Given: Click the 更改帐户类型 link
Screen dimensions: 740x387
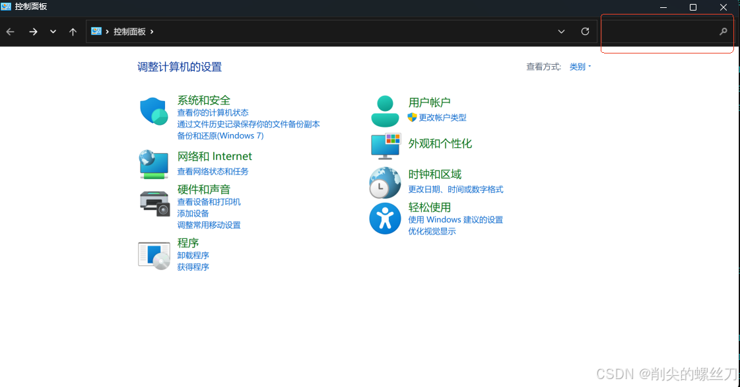Looking at the screenshot, I should coord(443,118).
